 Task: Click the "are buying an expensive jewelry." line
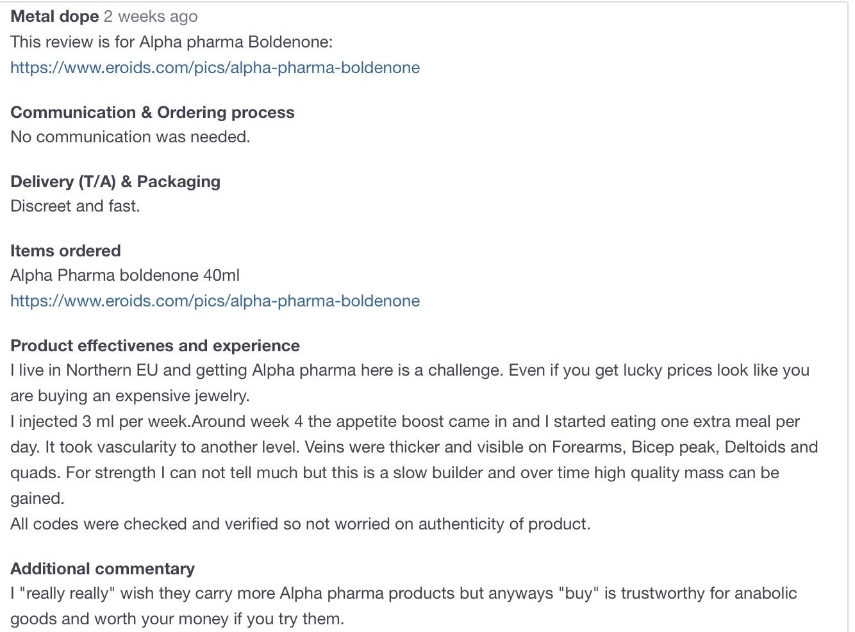[x=130, y=396]
